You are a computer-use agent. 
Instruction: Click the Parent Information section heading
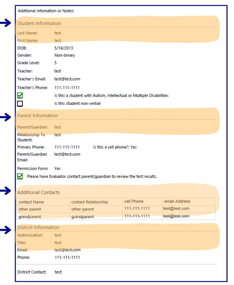click(x=38, y=116)
